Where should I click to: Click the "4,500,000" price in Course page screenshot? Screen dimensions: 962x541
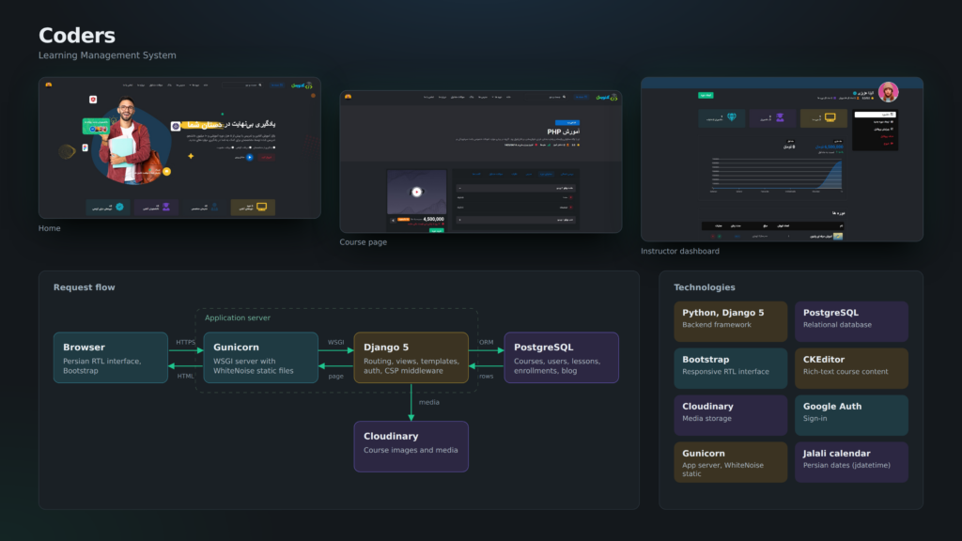pyautogui.click(x=434, y=219)
